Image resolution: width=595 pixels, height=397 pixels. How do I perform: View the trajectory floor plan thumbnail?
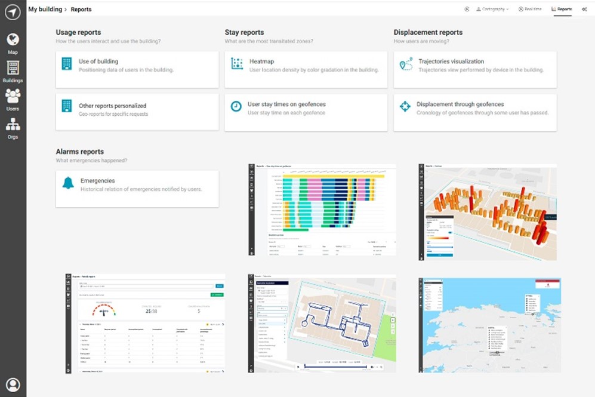pyautogui.click(x=322, y=324)
